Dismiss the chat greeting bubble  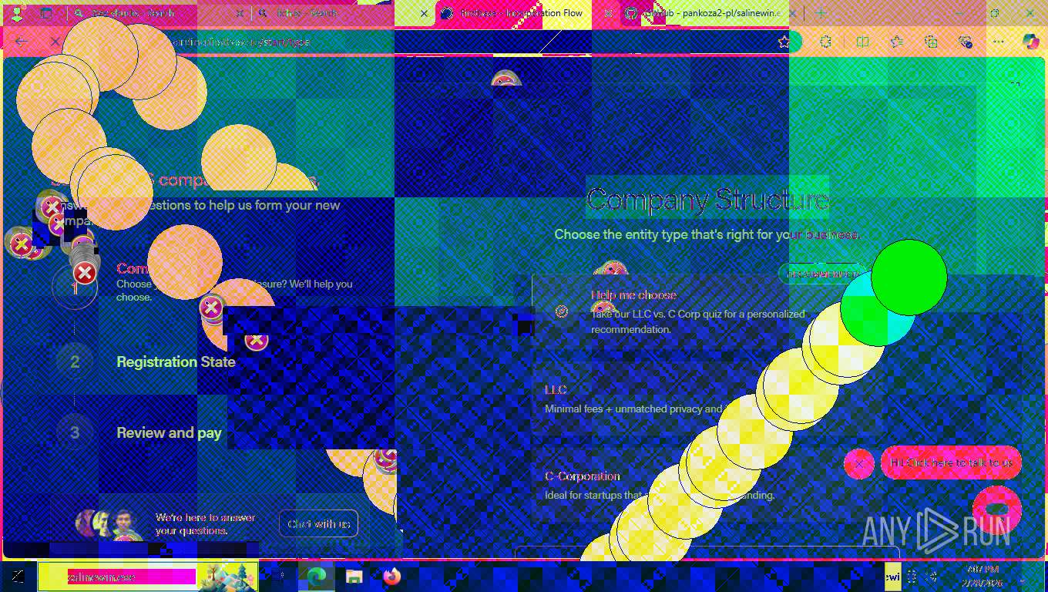[859, 464]
